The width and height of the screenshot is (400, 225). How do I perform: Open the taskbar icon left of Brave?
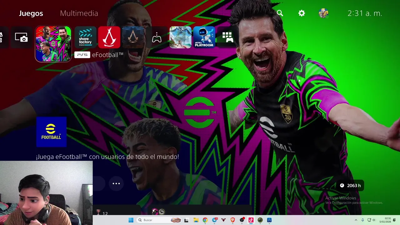(223, 220)
